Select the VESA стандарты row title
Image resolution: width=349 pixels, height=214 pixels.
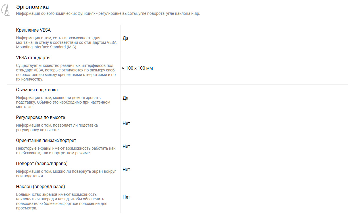[33, 57]
